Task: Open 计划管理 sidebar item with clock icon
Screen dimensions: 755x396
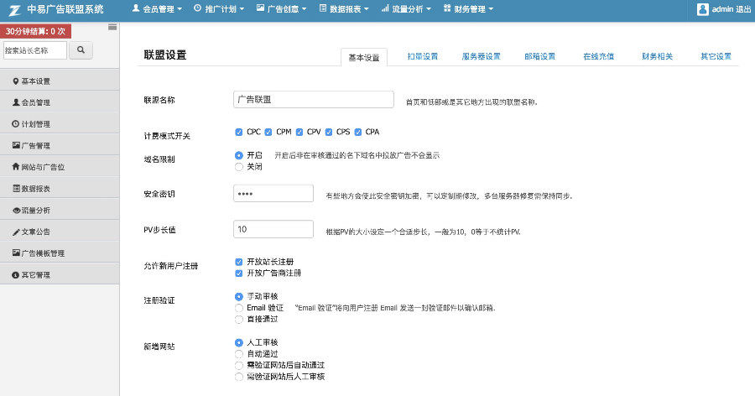Action: coord(60,124)
